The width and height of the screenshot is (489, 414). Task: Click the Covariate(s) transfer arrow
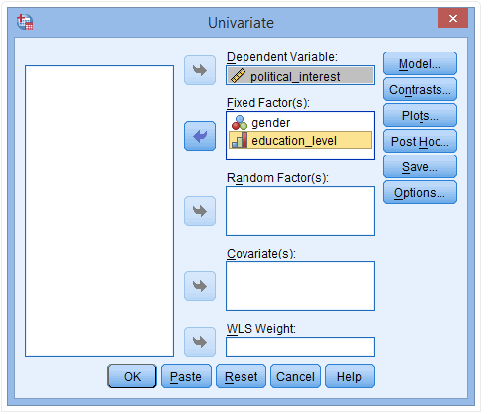[200, 286]
